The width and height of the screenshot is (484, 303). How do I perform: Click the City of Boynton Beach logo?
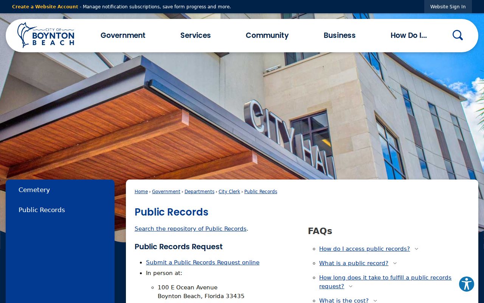click(46, 35)
